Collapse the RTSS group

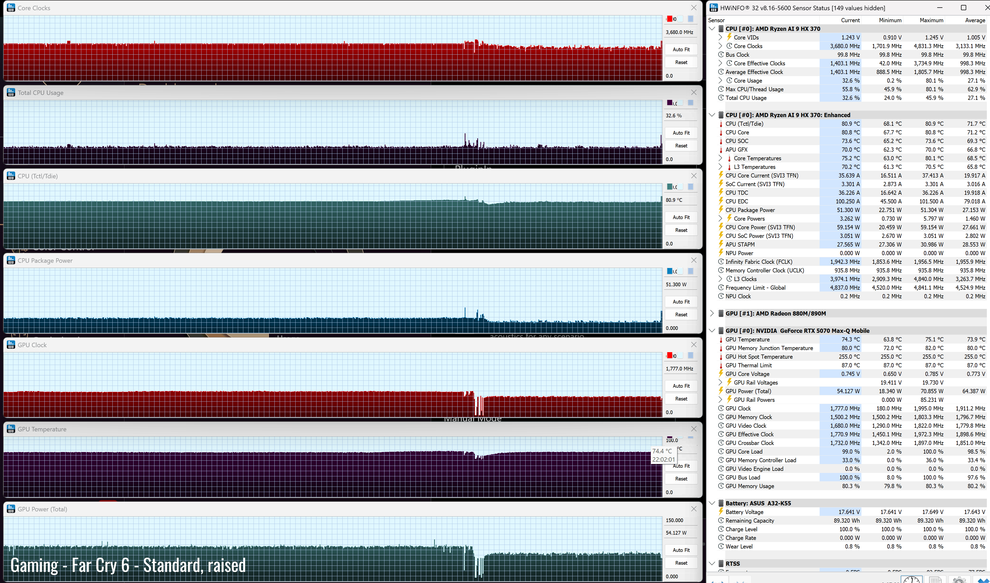click(x=712, y=564)
